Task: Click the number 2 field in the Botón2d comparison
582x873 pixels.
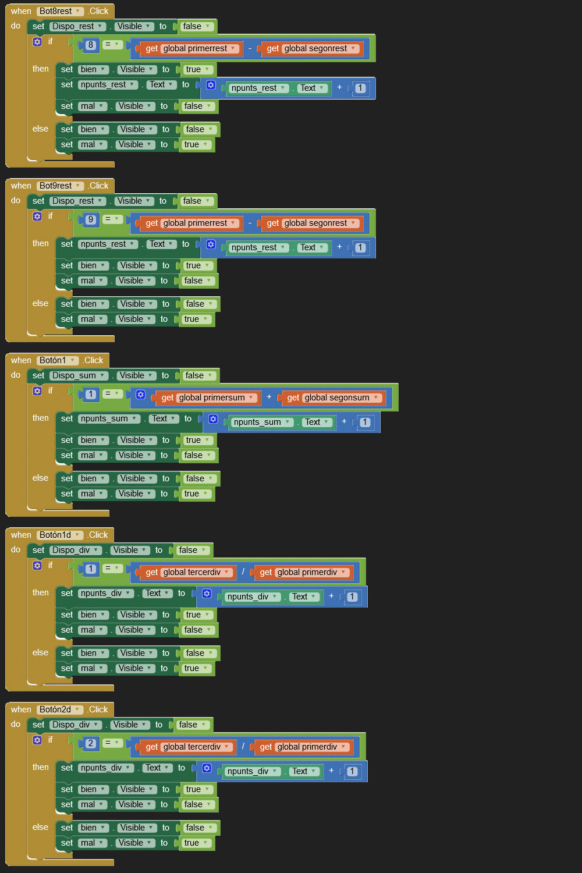Action: [91, 743]
